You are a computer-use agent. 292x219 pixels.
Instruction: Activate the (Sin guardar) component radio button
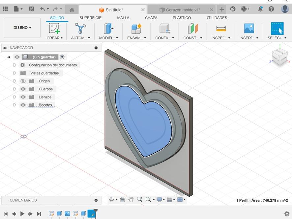point(62,57)
